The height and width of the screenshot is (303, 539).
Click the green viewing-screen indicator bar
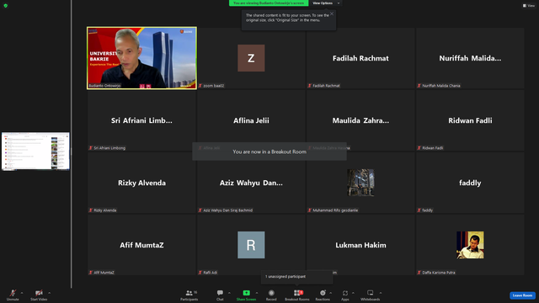pos(269,3)
